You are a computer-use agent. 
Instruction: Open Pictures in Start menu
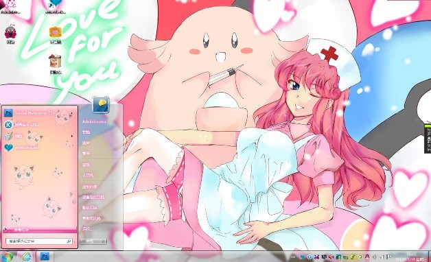[86, 143]
